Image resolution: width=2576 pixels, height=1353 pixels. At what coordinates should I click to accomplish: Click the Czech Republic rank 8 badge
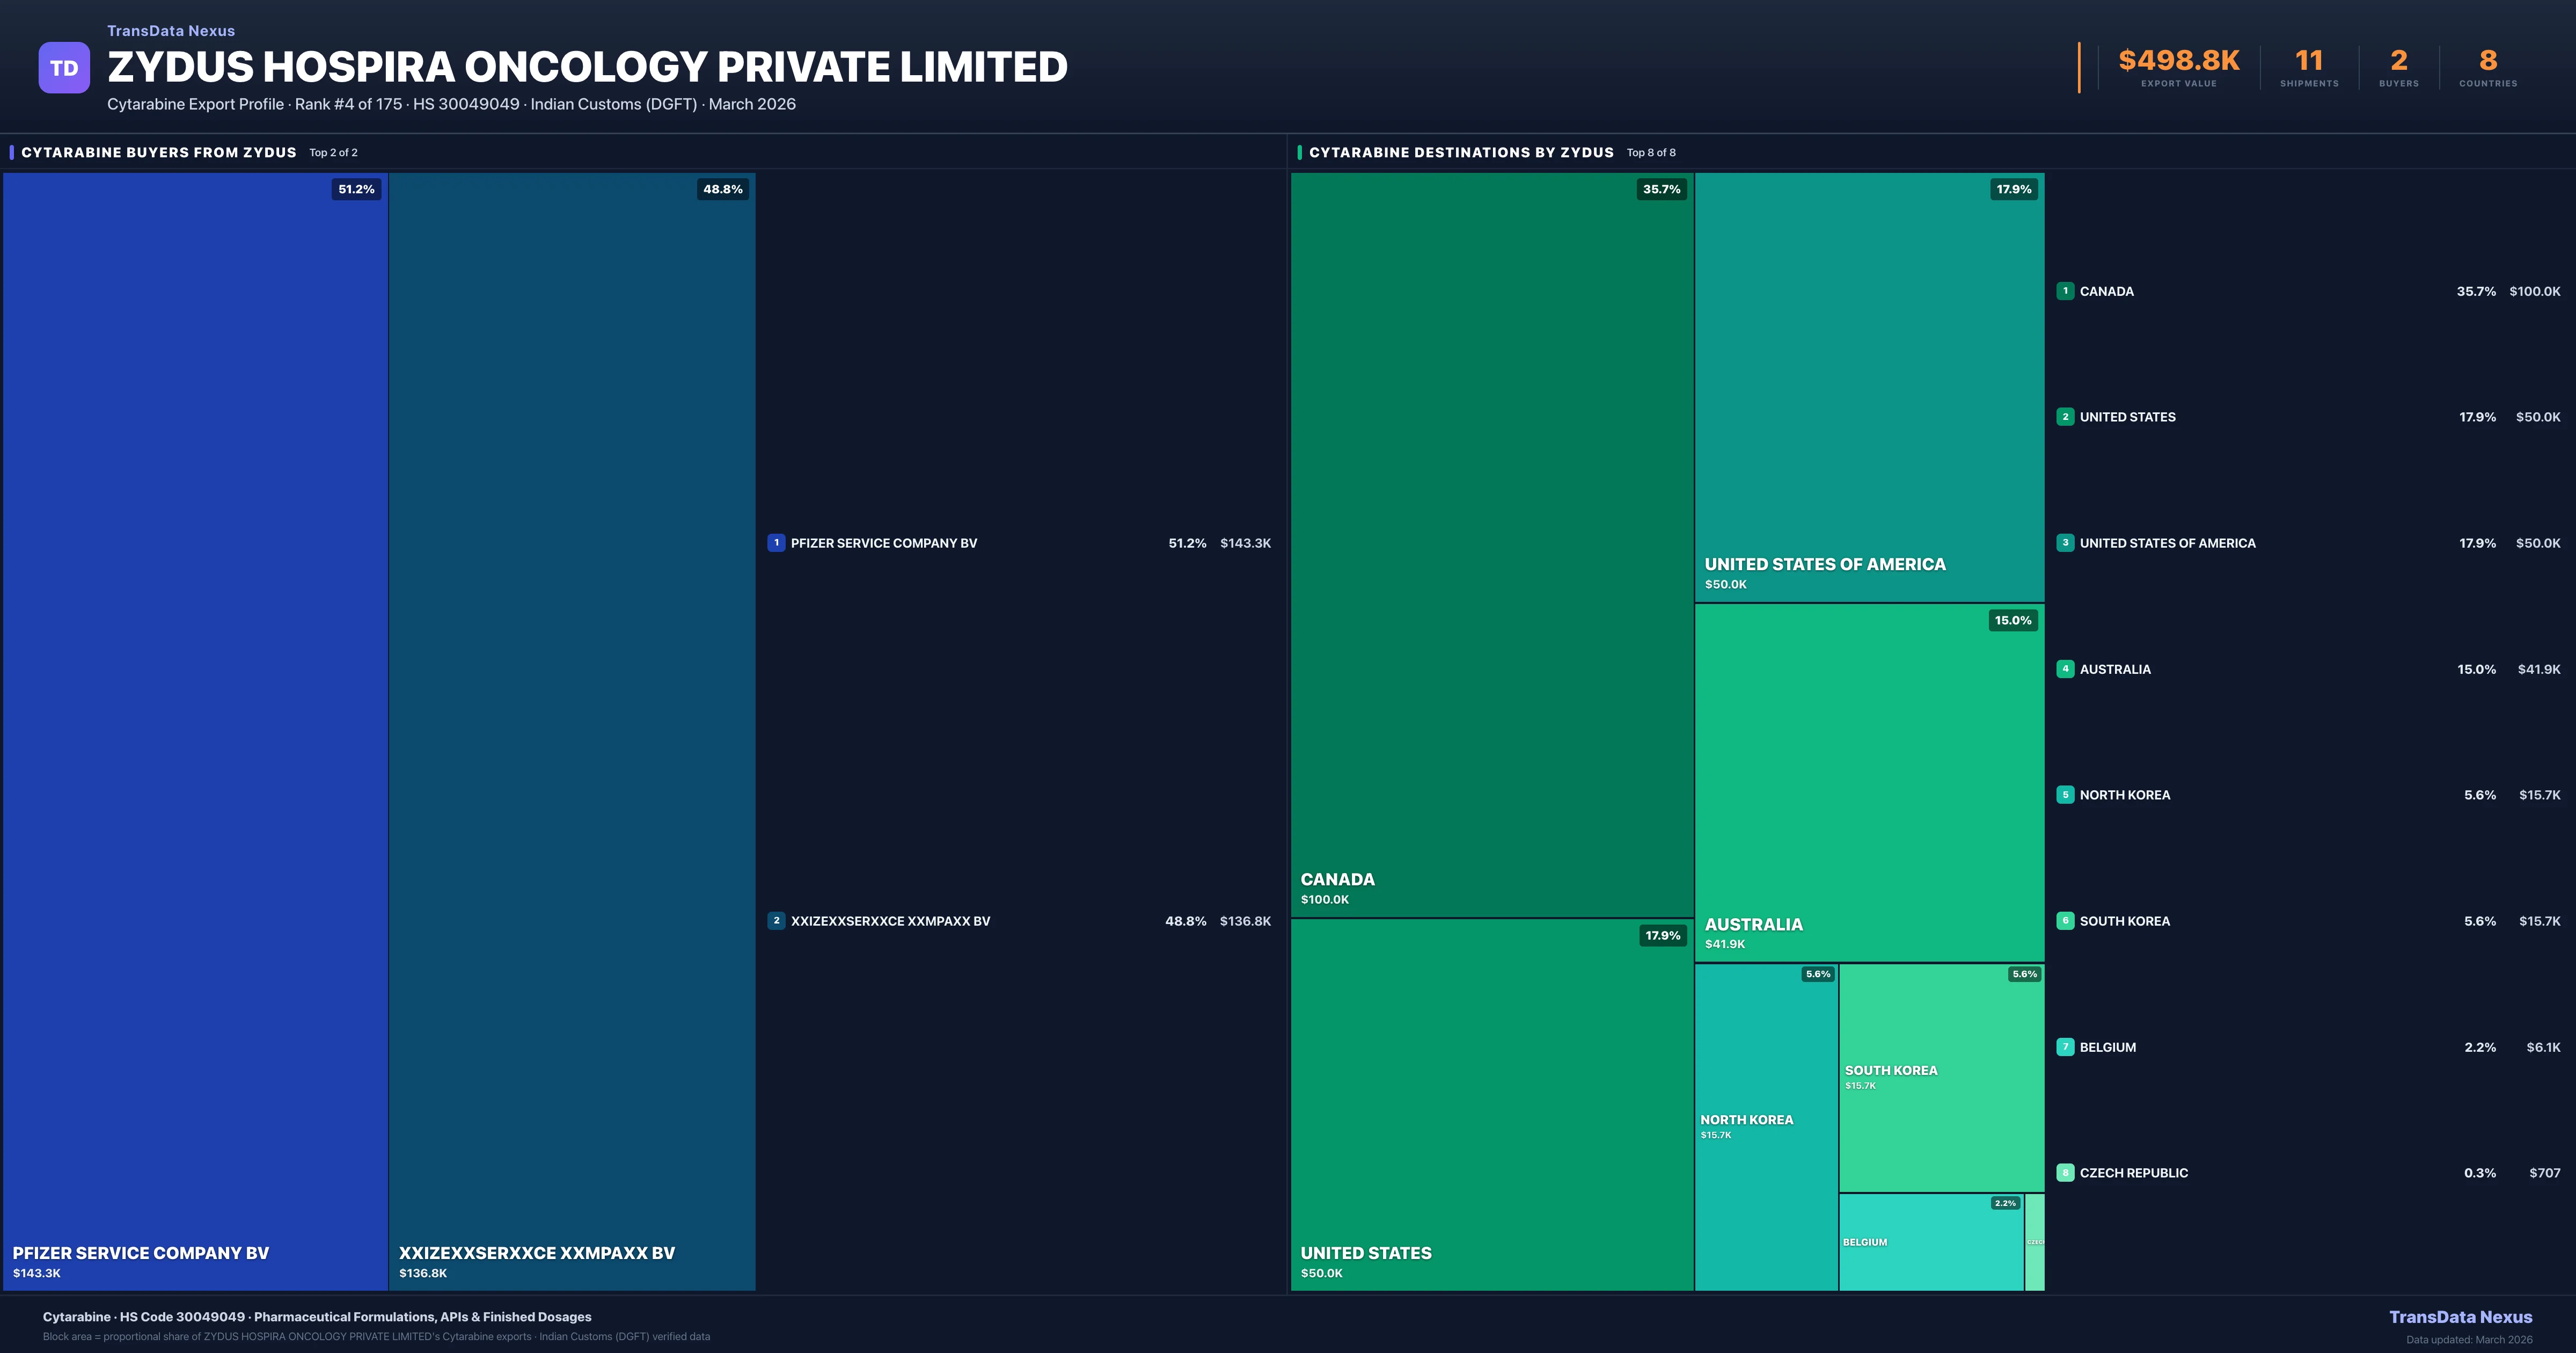(x=2065, y=1173)
